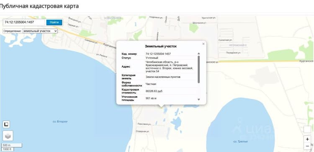Click the Пирсовая ул. street label
Screen dimensions: 314x152
[144, 124]
